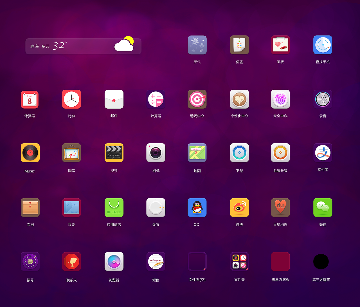Screen dimensions: 360x307
Task: Launch the 录音 recorder icon
Action: 323,99
